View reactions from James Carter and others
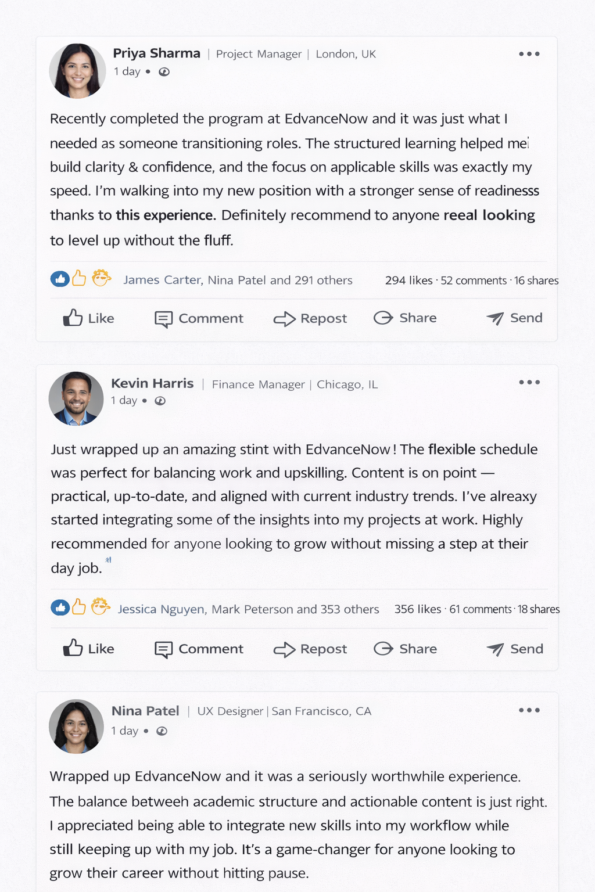This screenshot has width=595, height=892. click(238, 280)
